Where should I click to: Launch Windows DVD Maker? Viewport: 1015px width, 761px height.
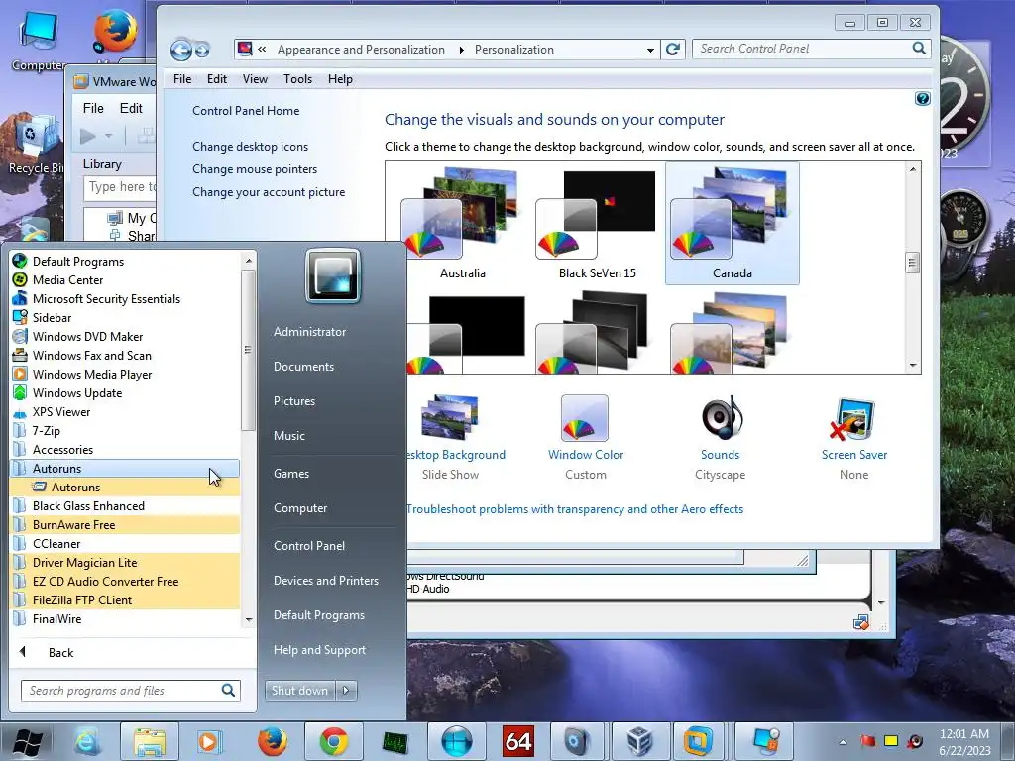(126, 337)
